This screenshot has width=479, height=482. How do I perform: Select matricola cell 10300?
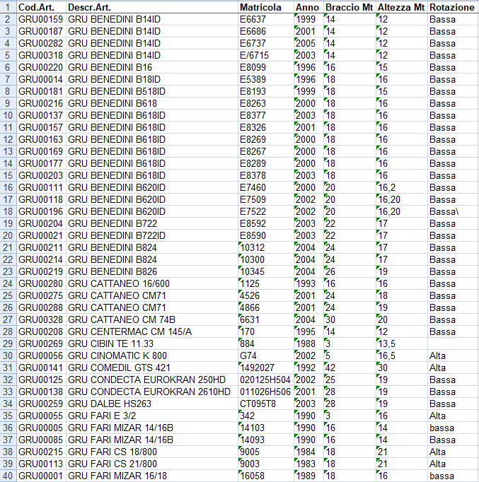click(x=266, y=259)
